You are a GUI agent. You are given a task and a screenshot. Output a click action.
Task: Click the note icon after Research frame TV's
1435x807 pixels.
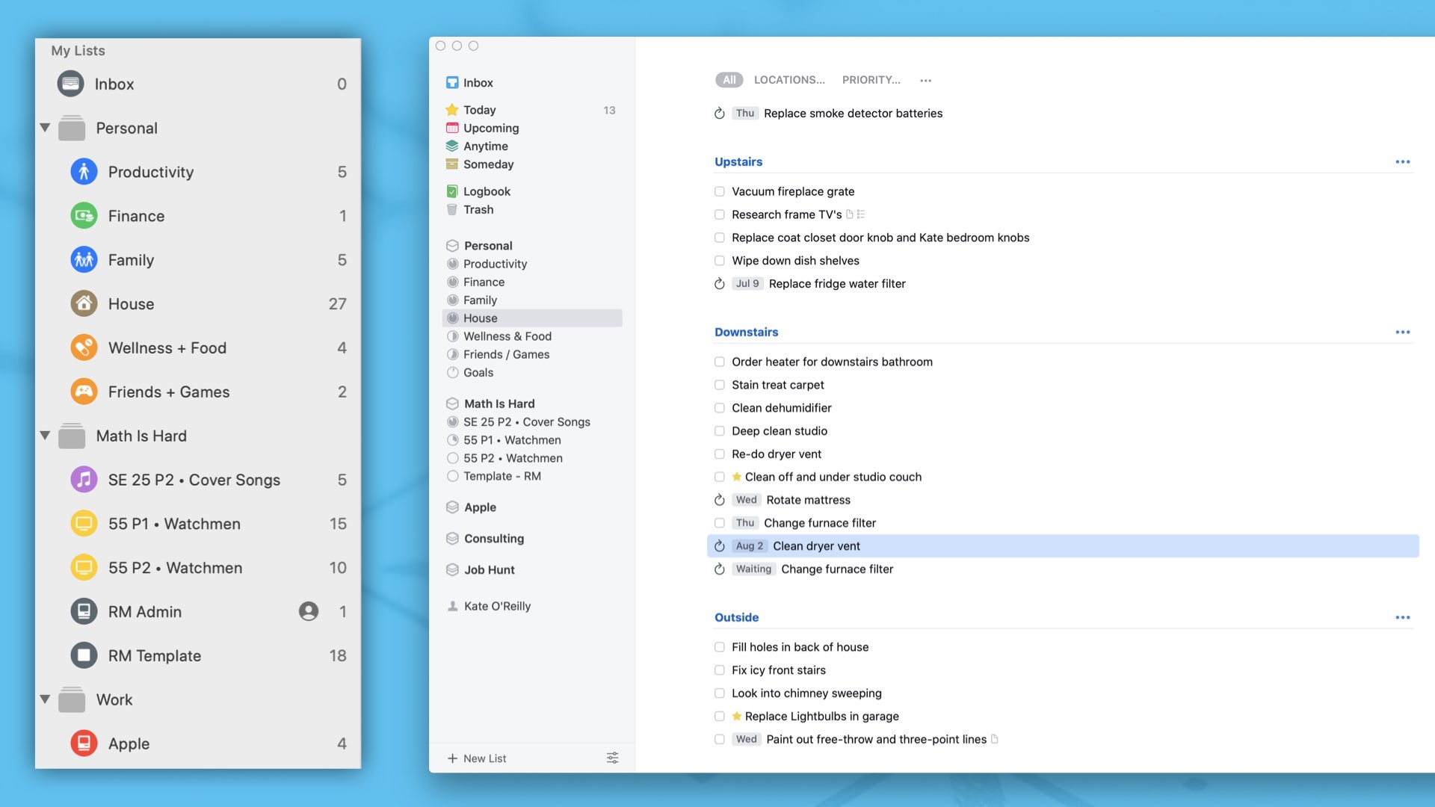[850, 214]
